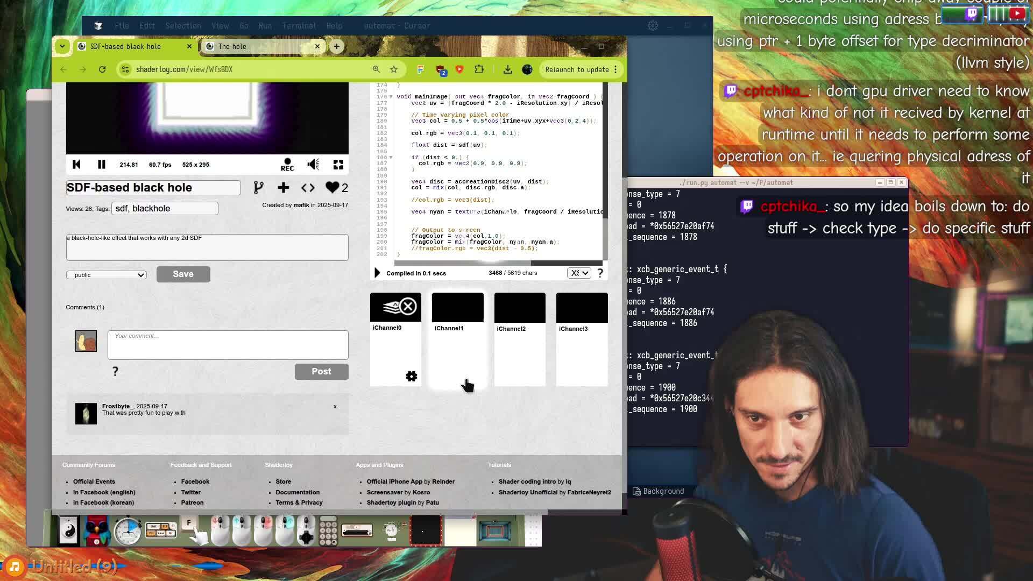Toggle the like heart icon
This screenshot has height=581, width=1033.
332,187
